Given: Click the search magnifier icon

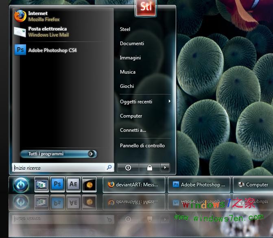Looking at the screenshot, I should tap(109, 167).
